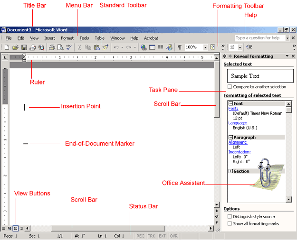The image size is (297, 240).
Task: Click the Type a question for help box
Action: 259,38
